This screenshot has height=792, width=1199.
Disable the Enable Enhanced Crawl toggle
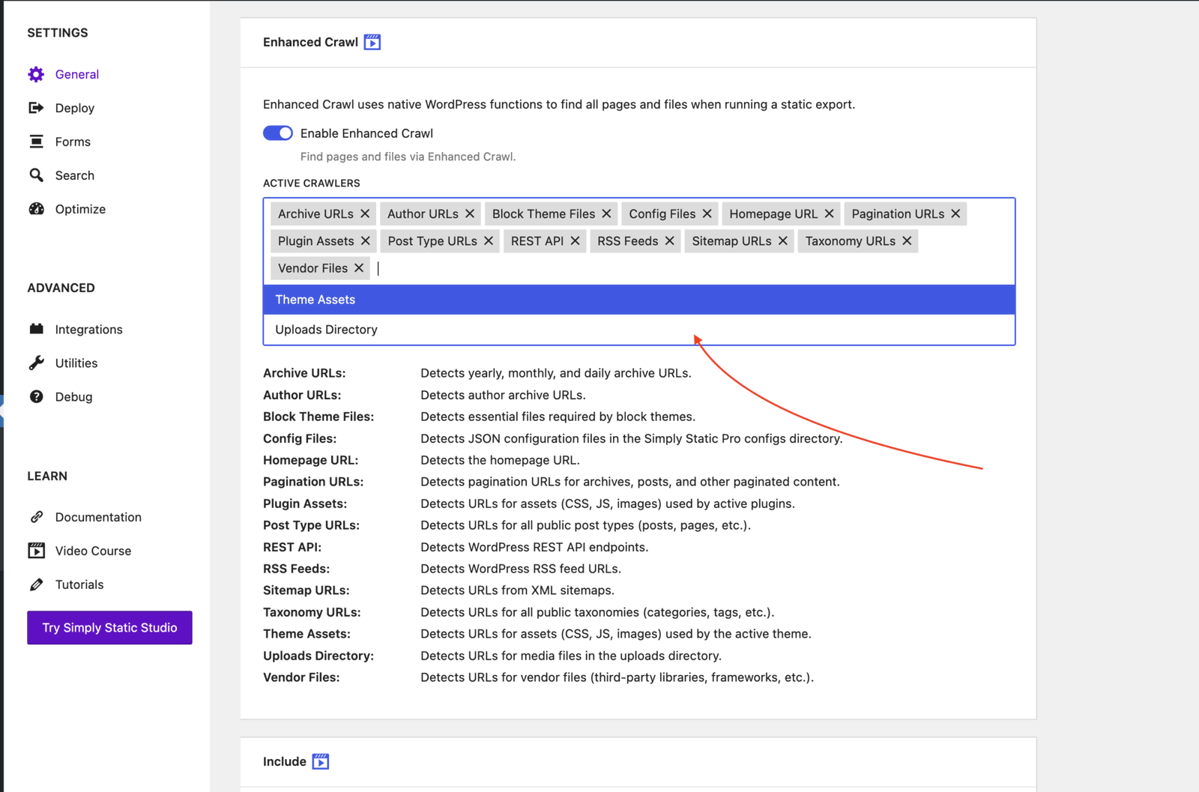(x=277, y=133)
